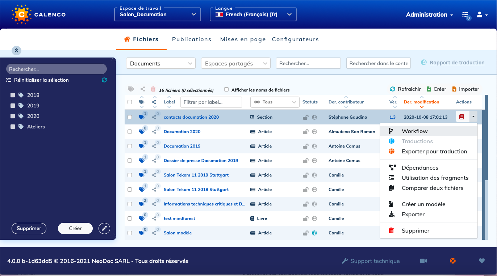Click the refresh icon beside Réinitialiser la sélection
Screen dimensions: 497x276
click(x=104, y=80)
